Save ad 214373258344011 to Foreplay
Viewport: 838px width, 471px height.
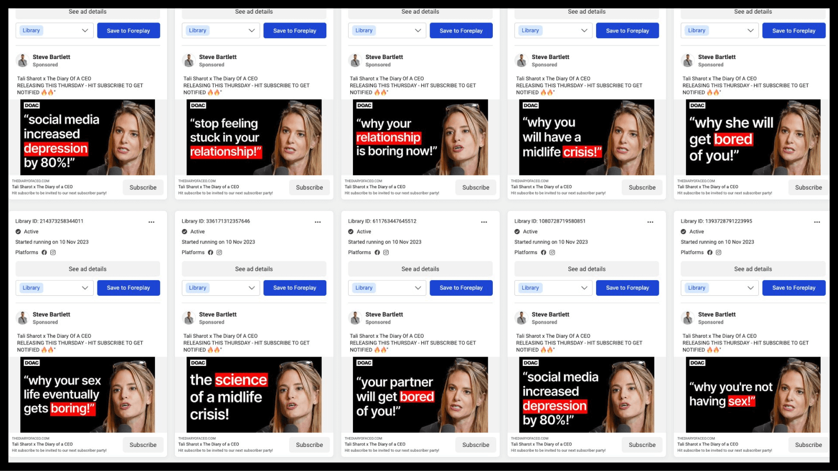[128, 288]
